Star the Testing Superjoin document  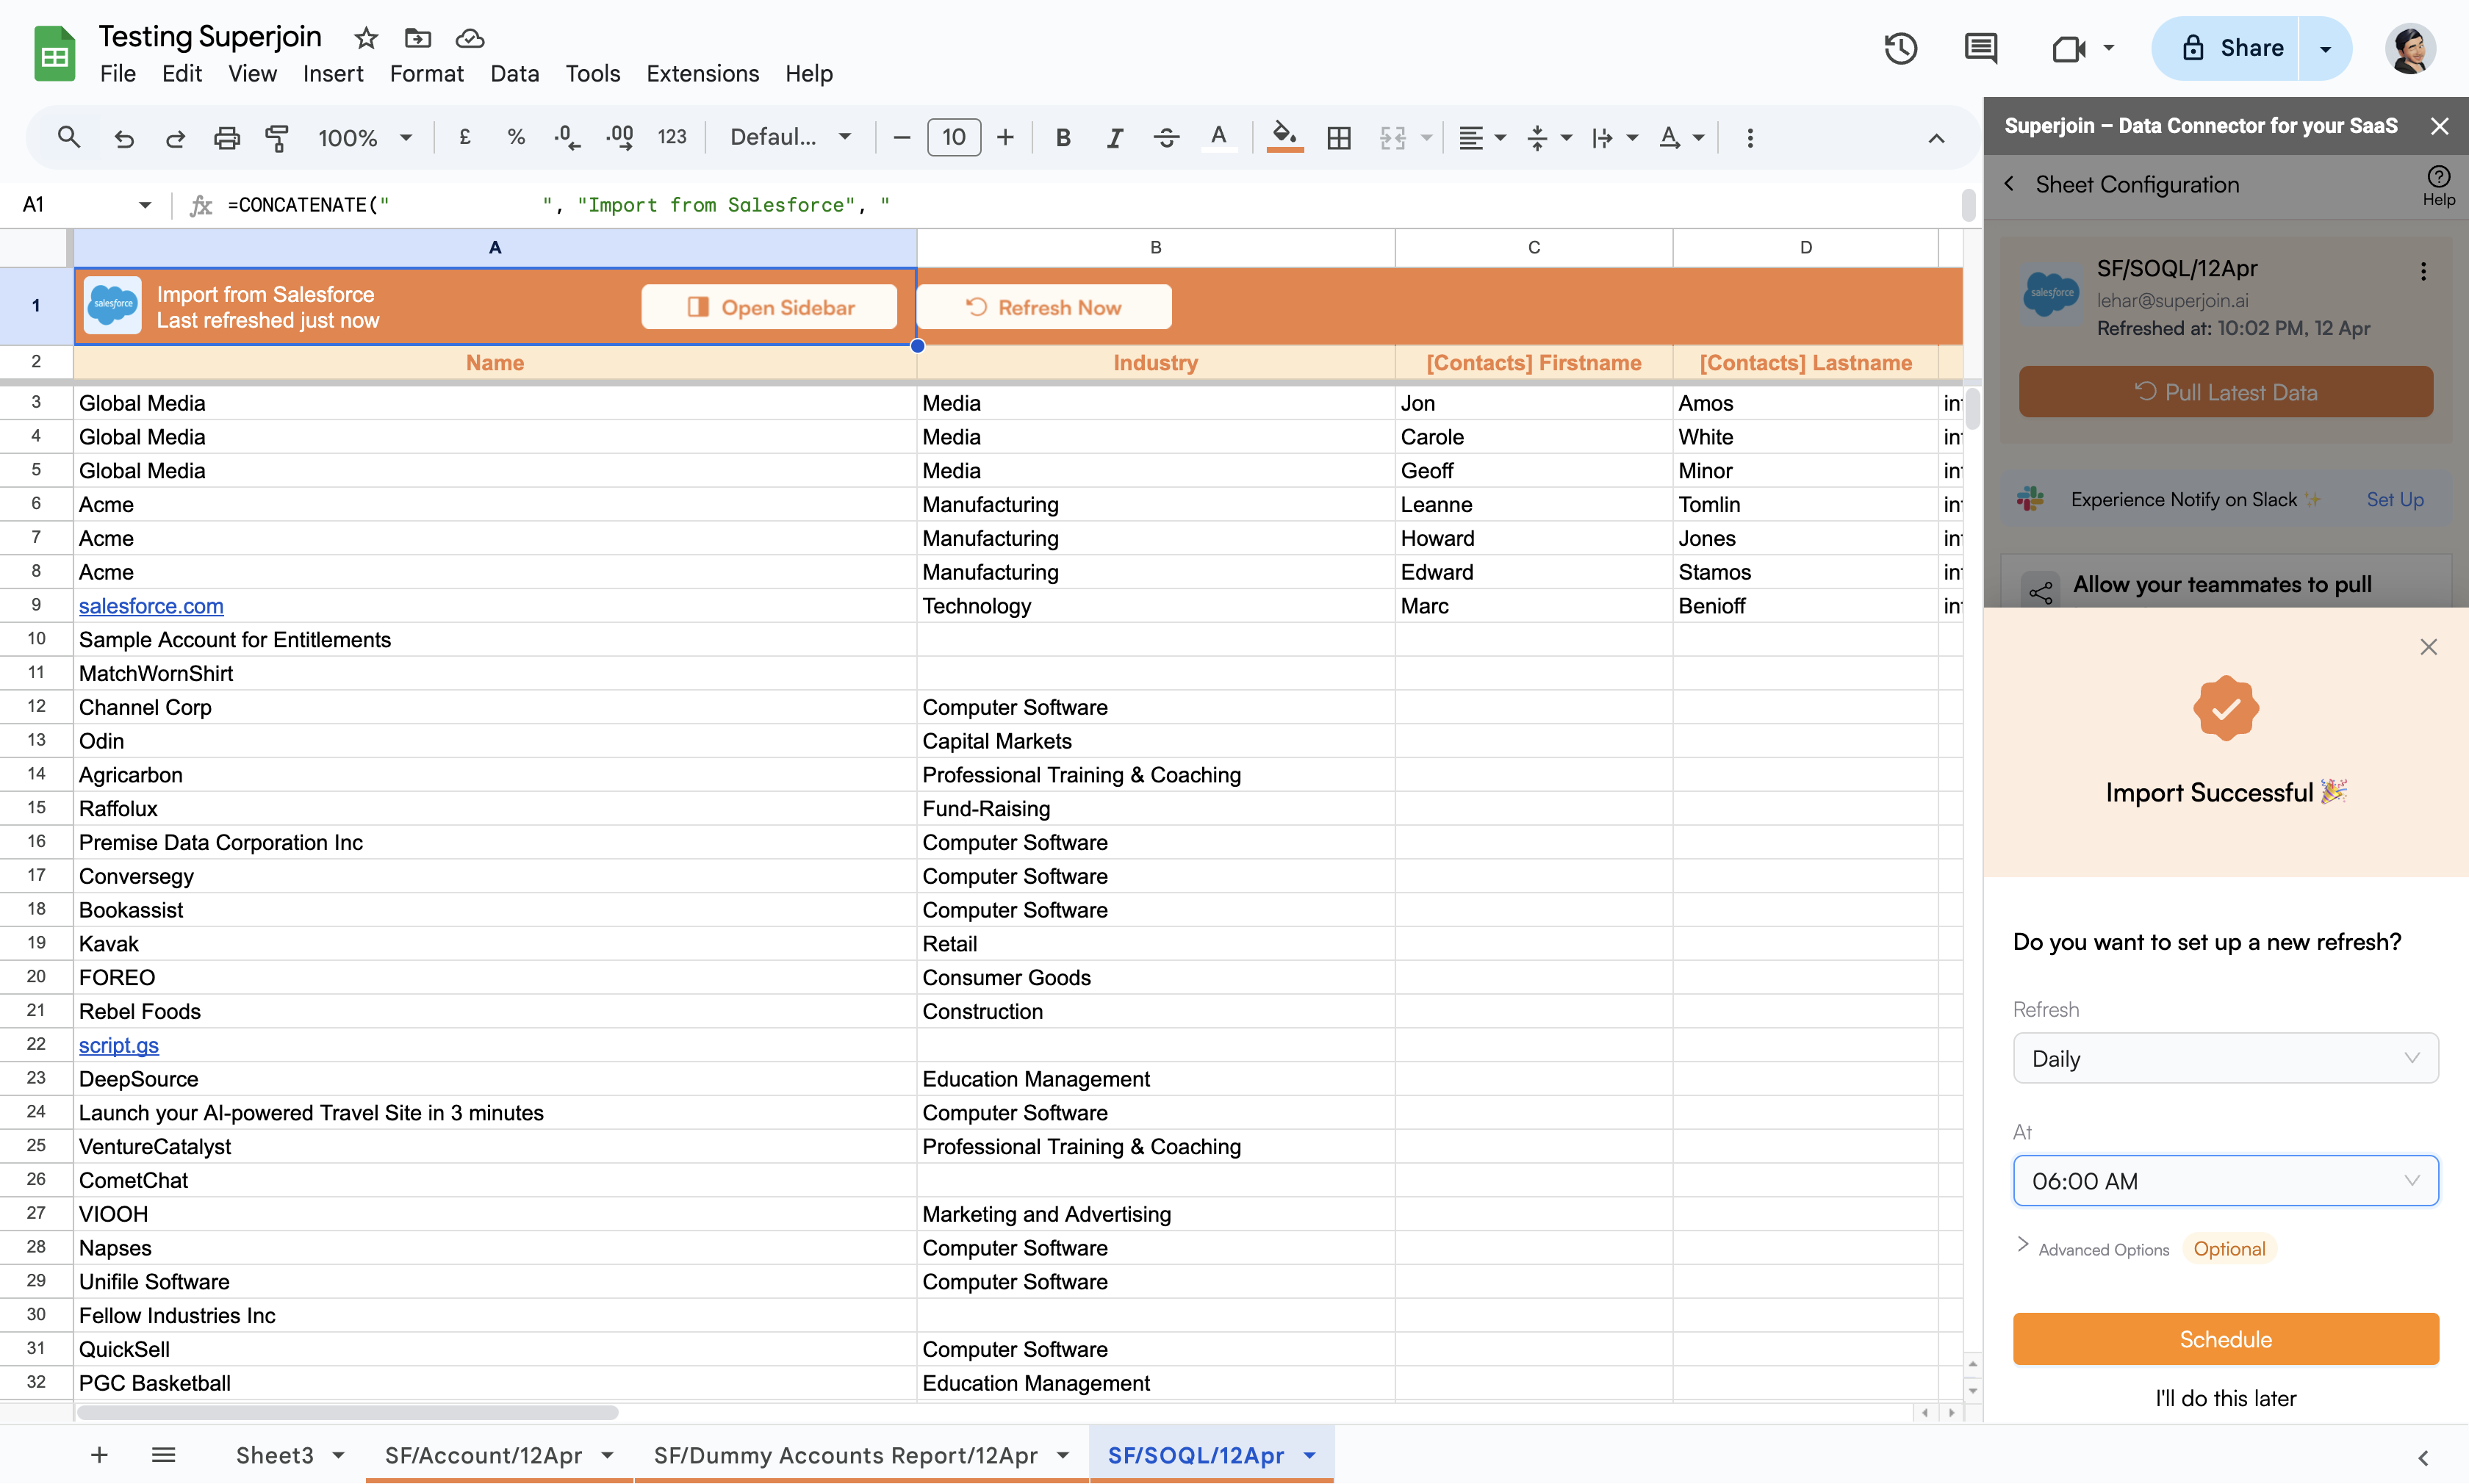(x=366, y=38)
